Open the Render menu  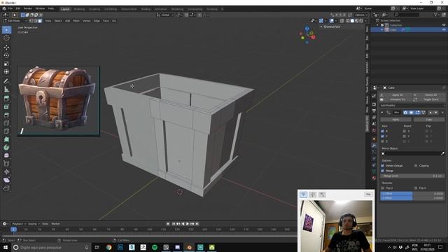coord(28,9)
